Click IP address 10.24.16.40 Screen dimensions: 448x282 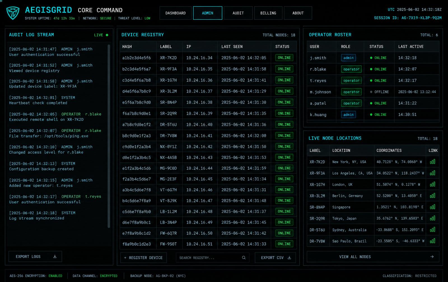[199, 124]
